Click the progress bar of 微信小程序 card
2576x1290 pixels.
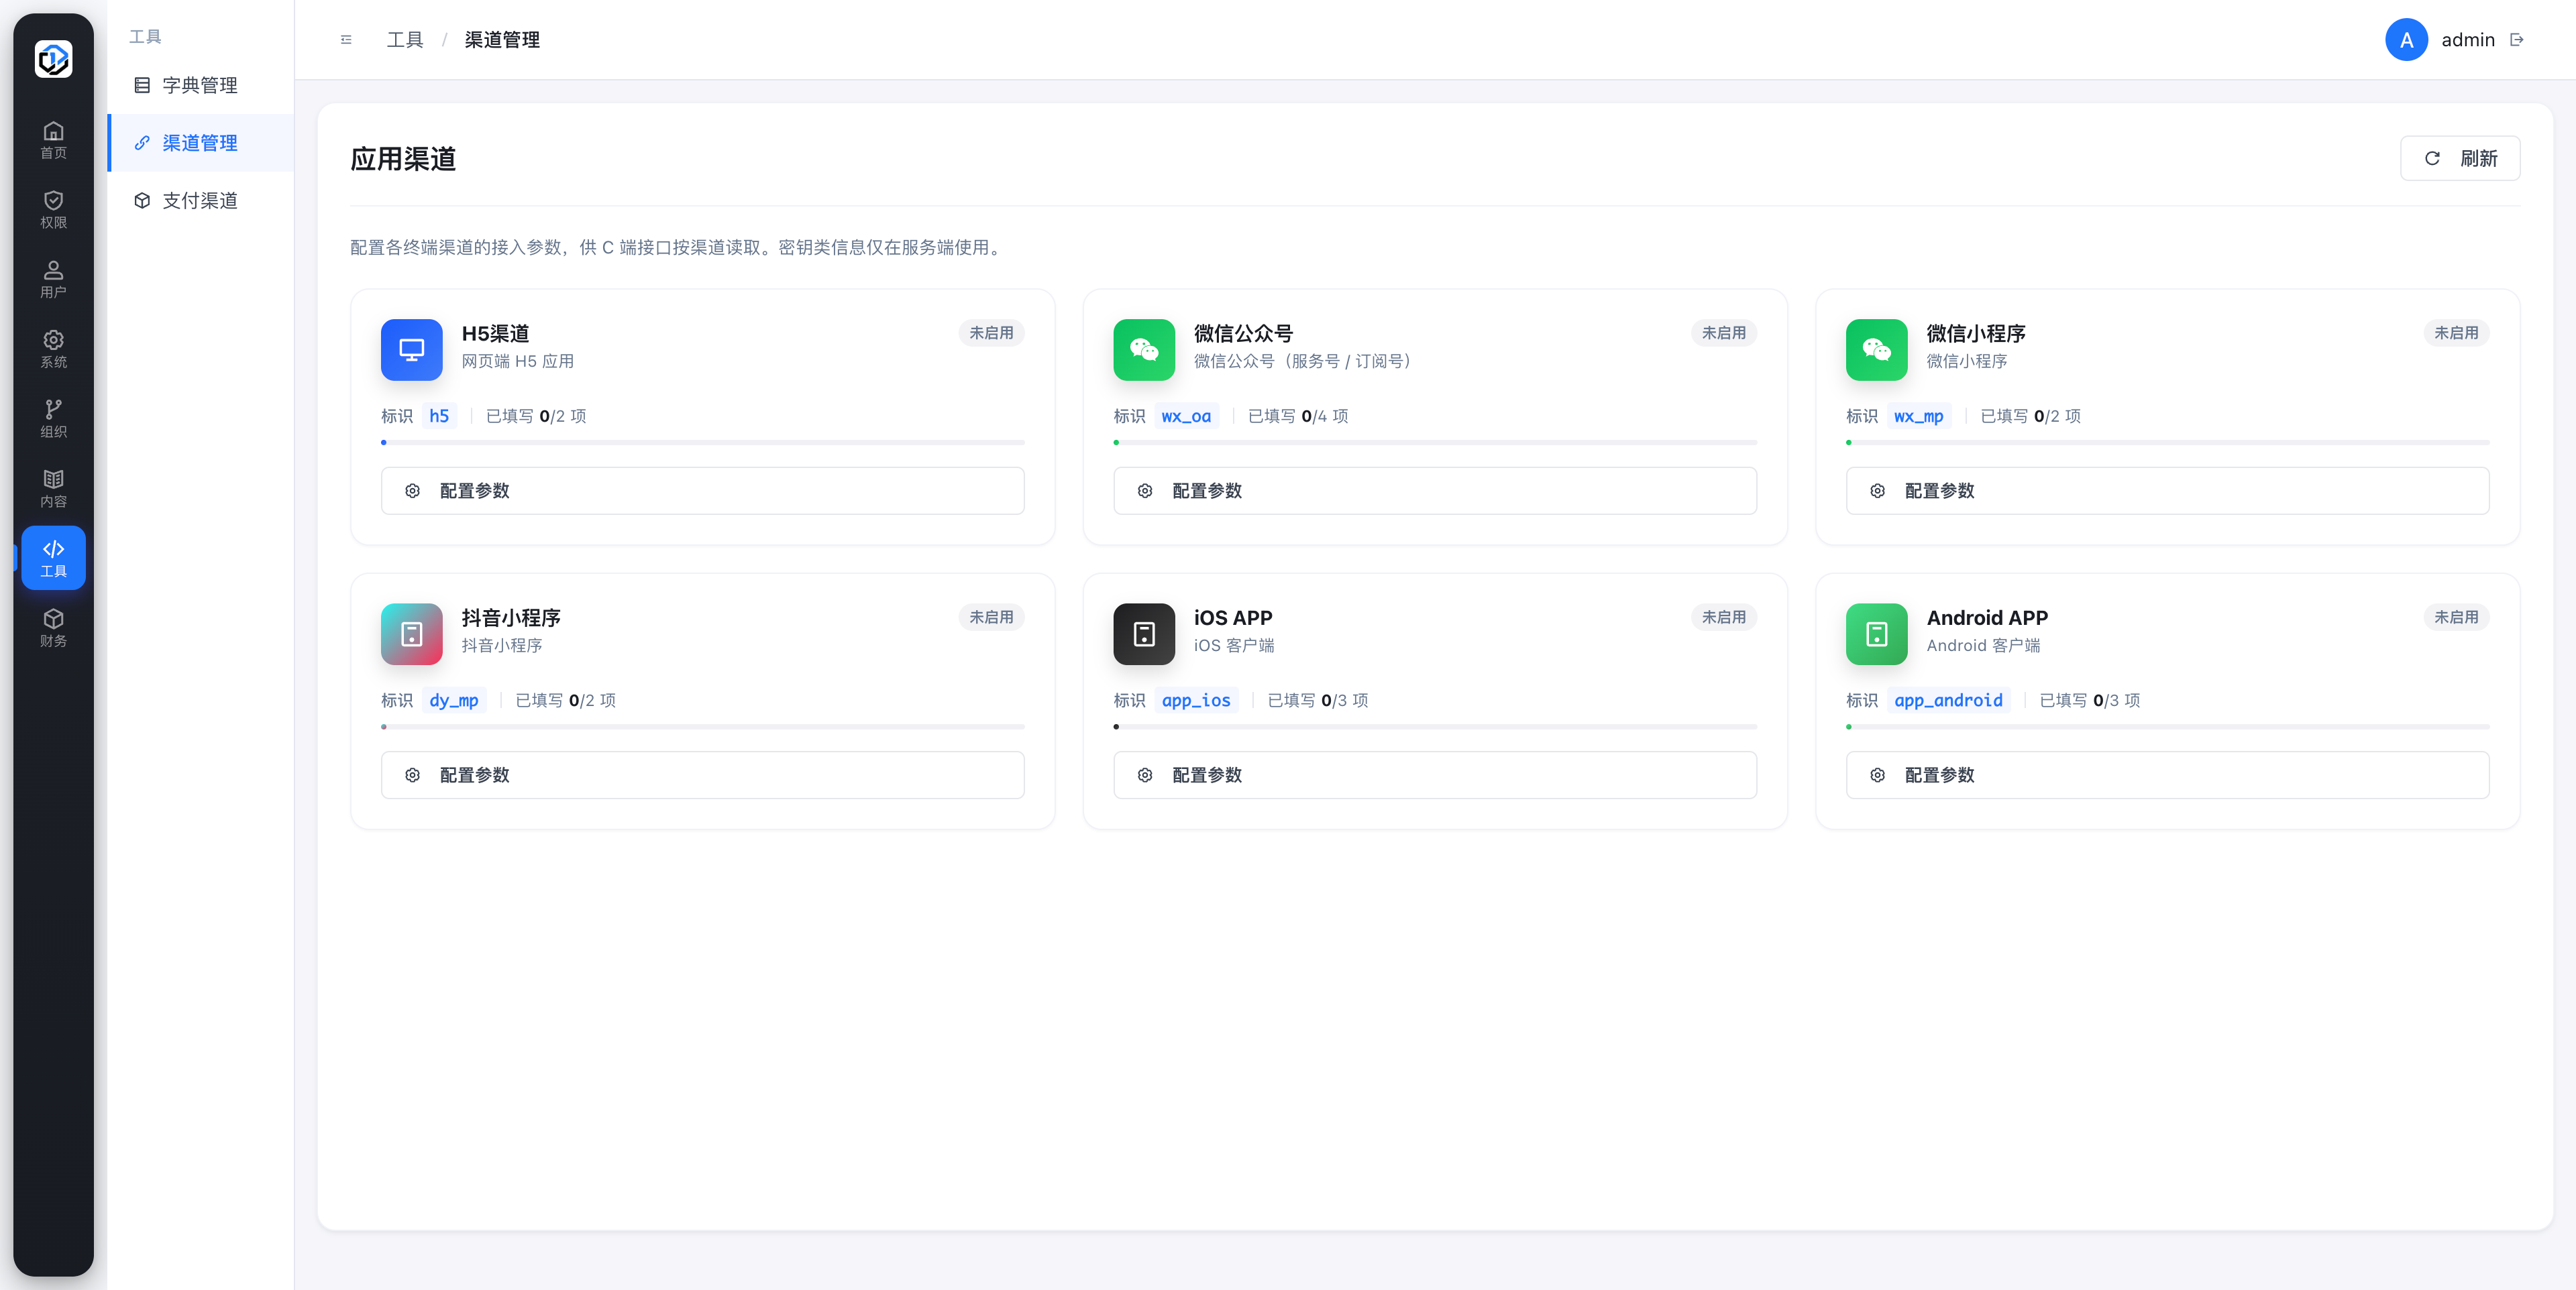tap(2167, 443)
